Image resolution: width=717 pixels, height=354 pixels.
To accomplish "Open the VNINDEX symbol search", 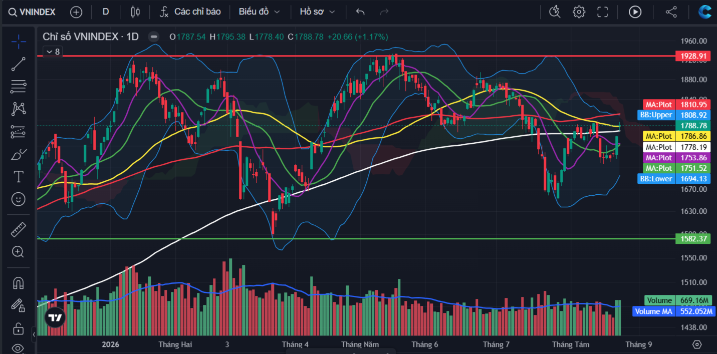I will 32,12.
